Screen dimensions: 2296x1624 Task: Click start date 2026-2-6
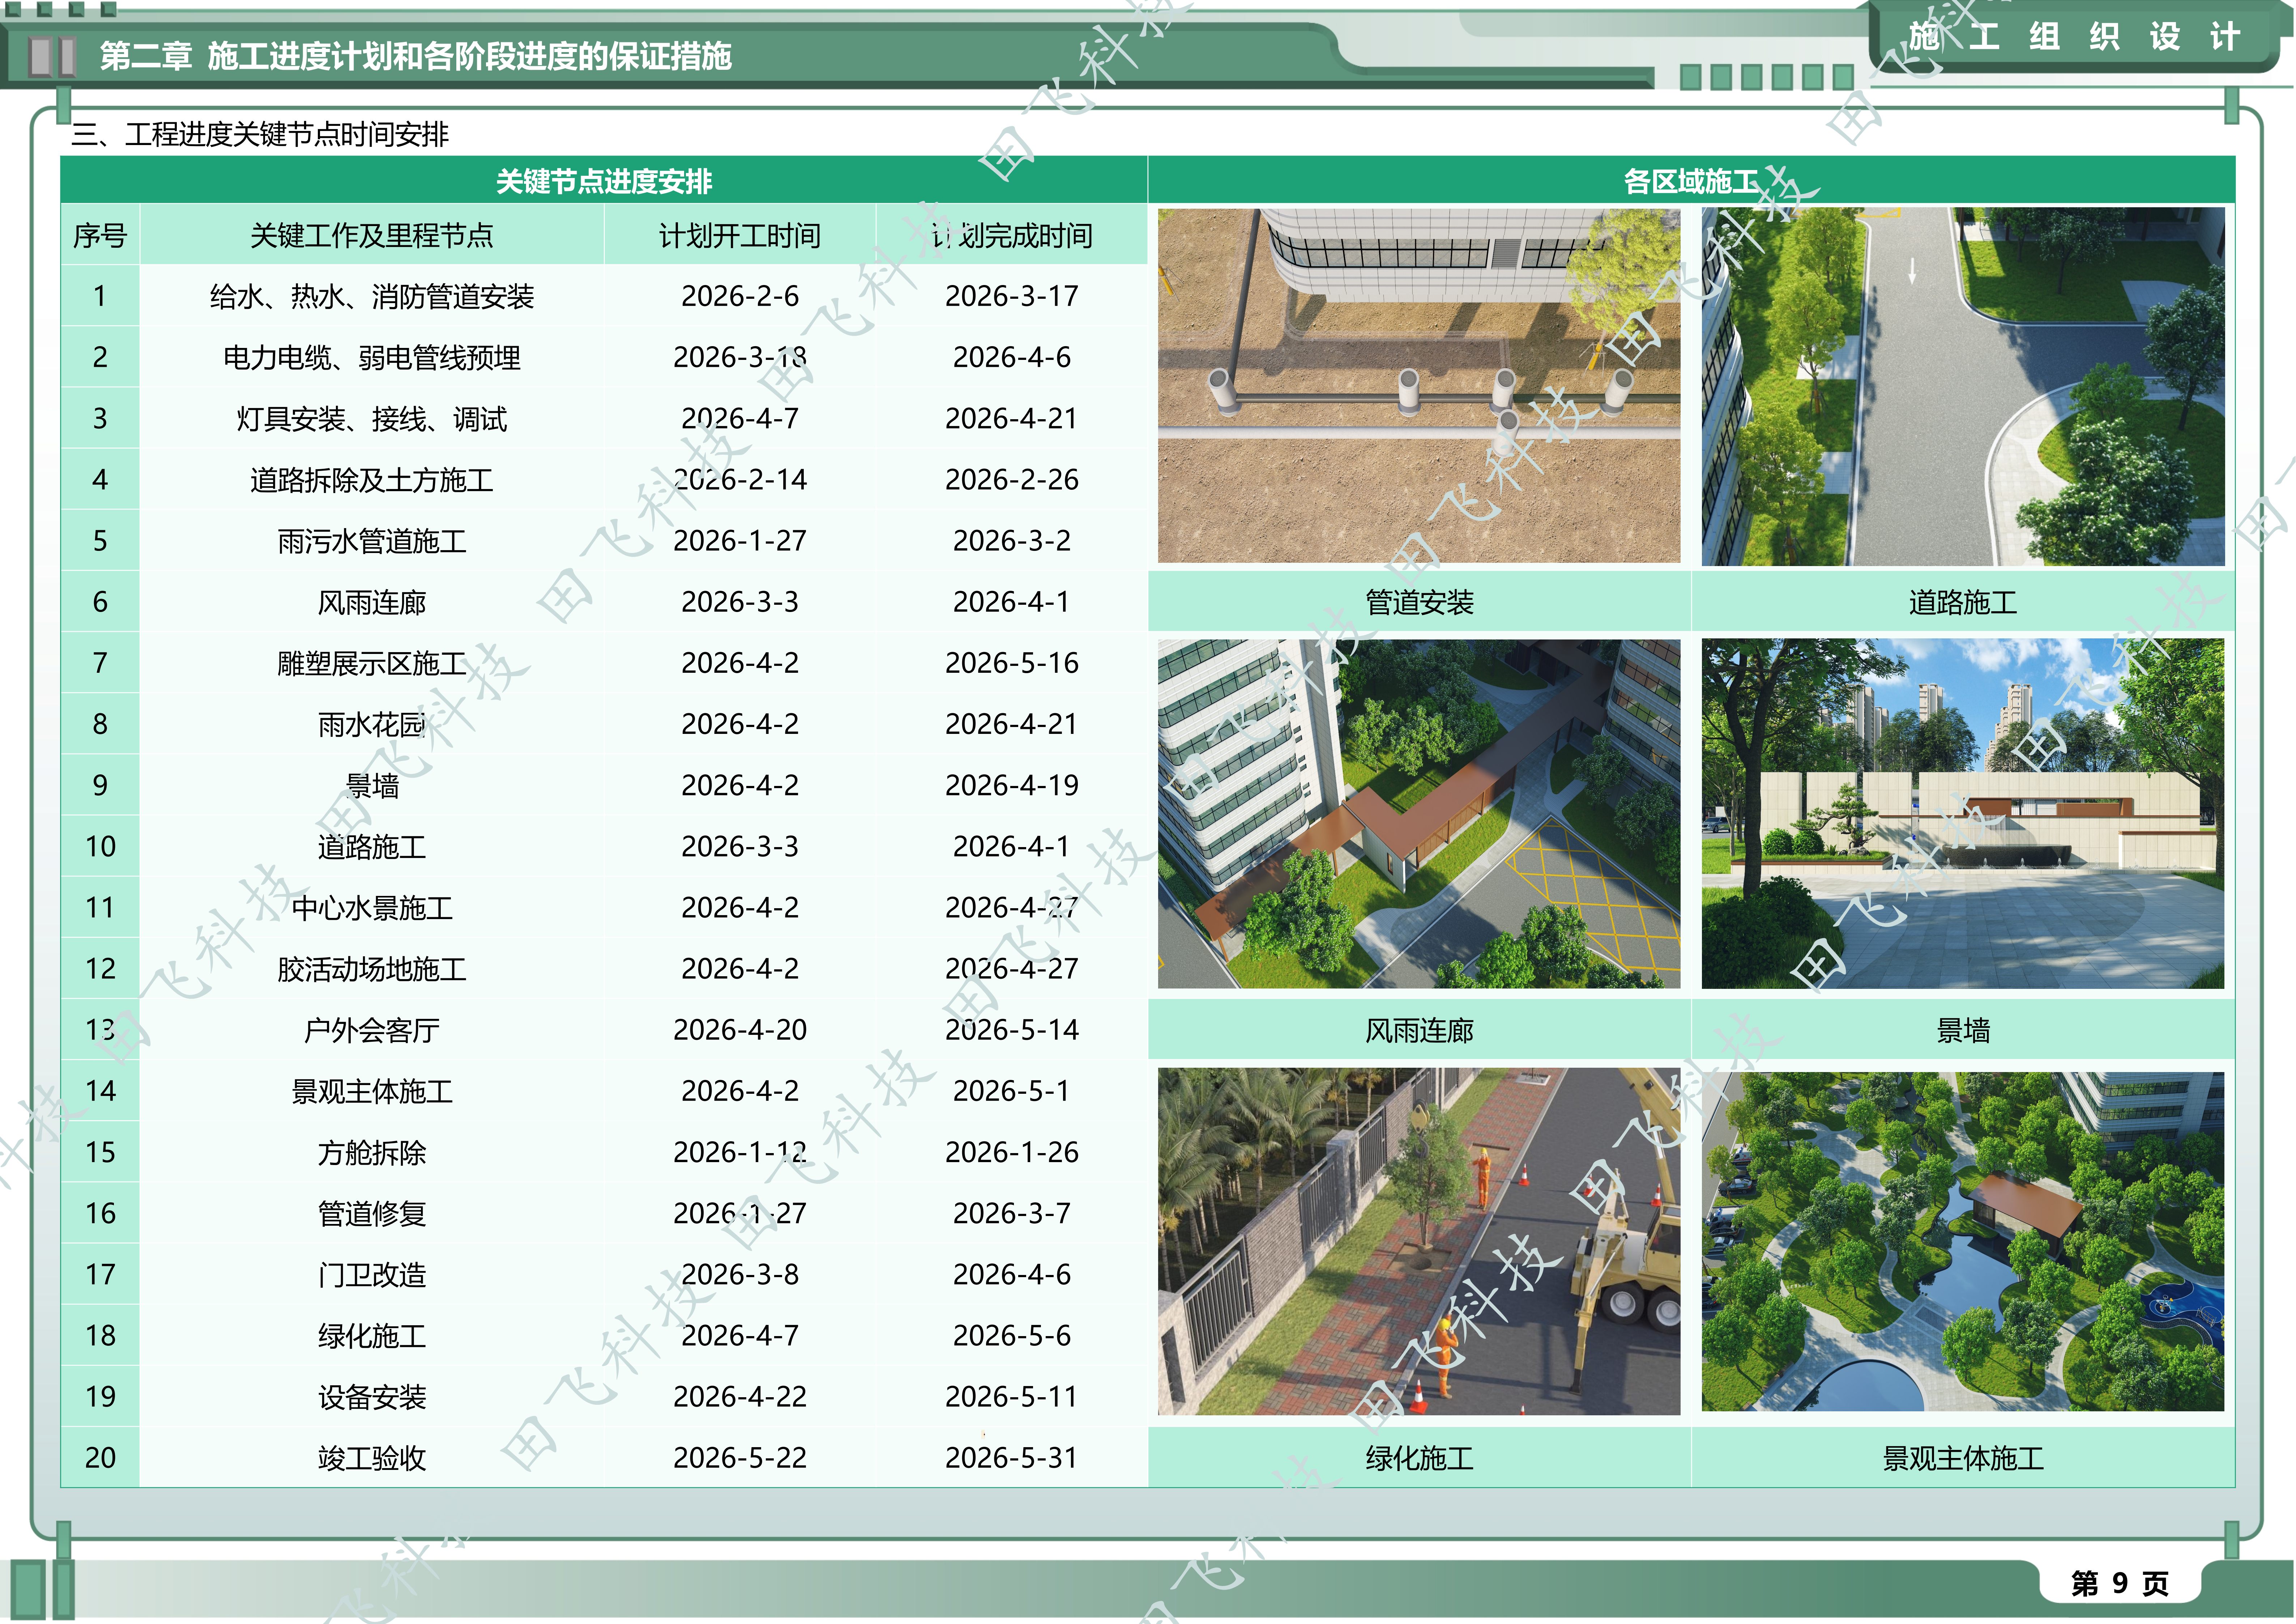(740, 296)
